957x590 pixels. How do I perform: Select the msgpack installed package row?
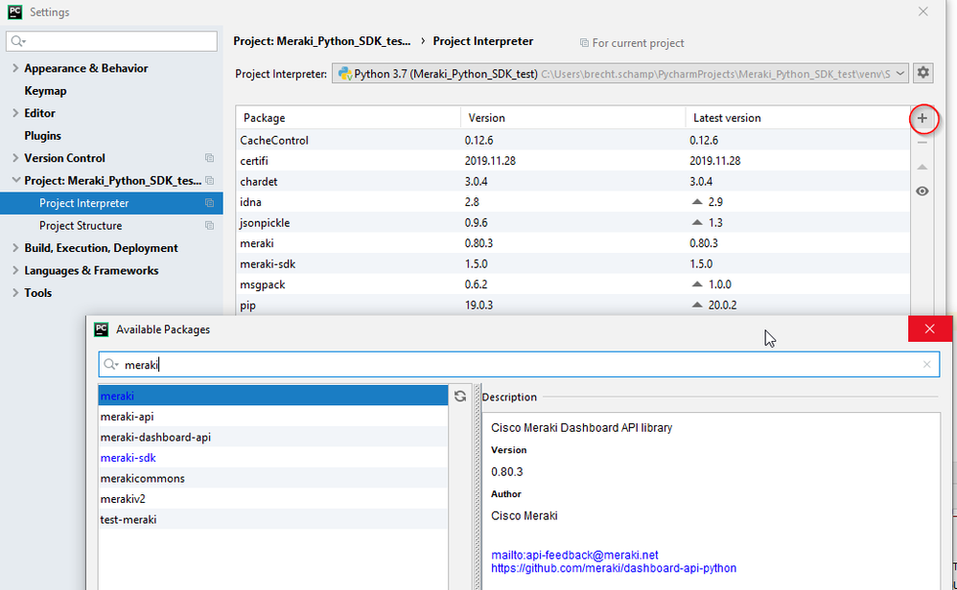point(572,284)
